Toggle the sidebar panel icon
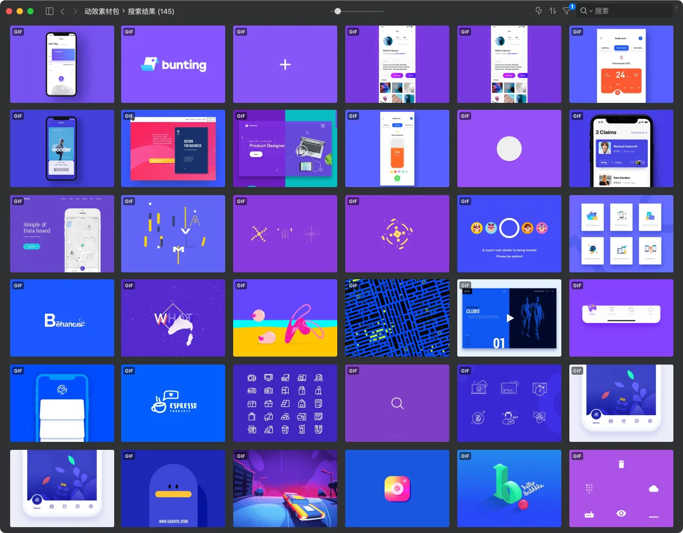This screenshot has height=533, width=683. (50, 11)
